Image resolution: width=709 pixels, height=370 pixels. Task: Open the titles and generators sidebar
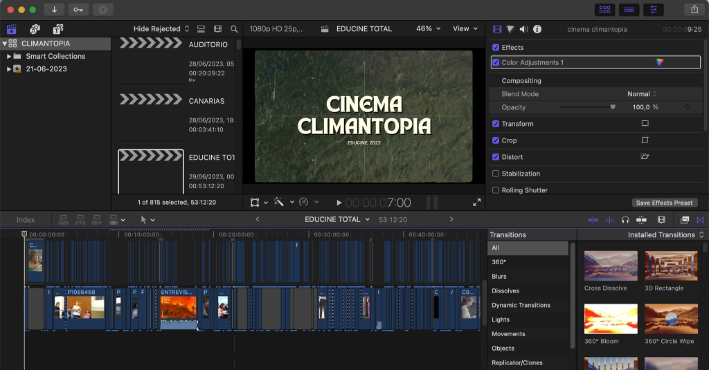[57, 29]
